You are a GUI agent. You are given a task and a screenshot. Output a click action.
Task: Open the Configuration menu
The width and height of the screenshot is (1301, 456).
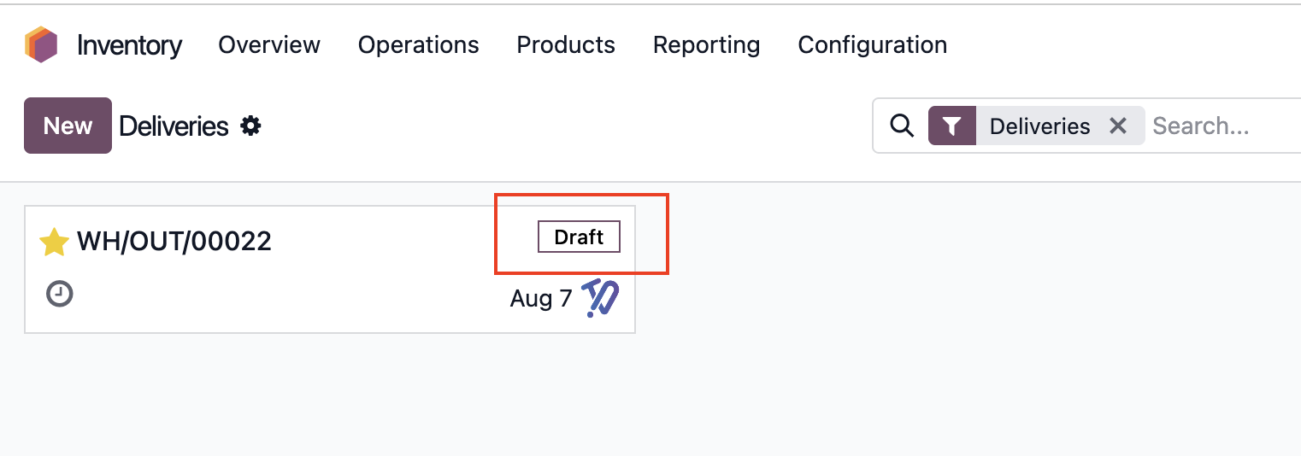coord(873,44)
